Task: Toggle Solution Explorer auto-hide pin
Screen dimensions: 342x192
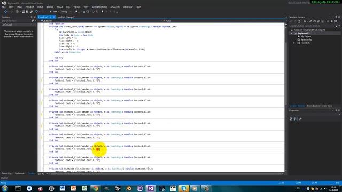Action: click(x=336, y=17)
